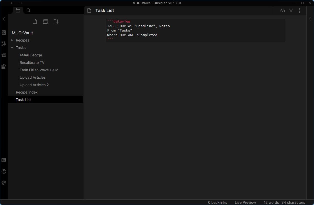Viewport: 314px width, 205px height.
Task: Click Live Preview in status bar
Action: pyautogui.click(x=245, y=202)
